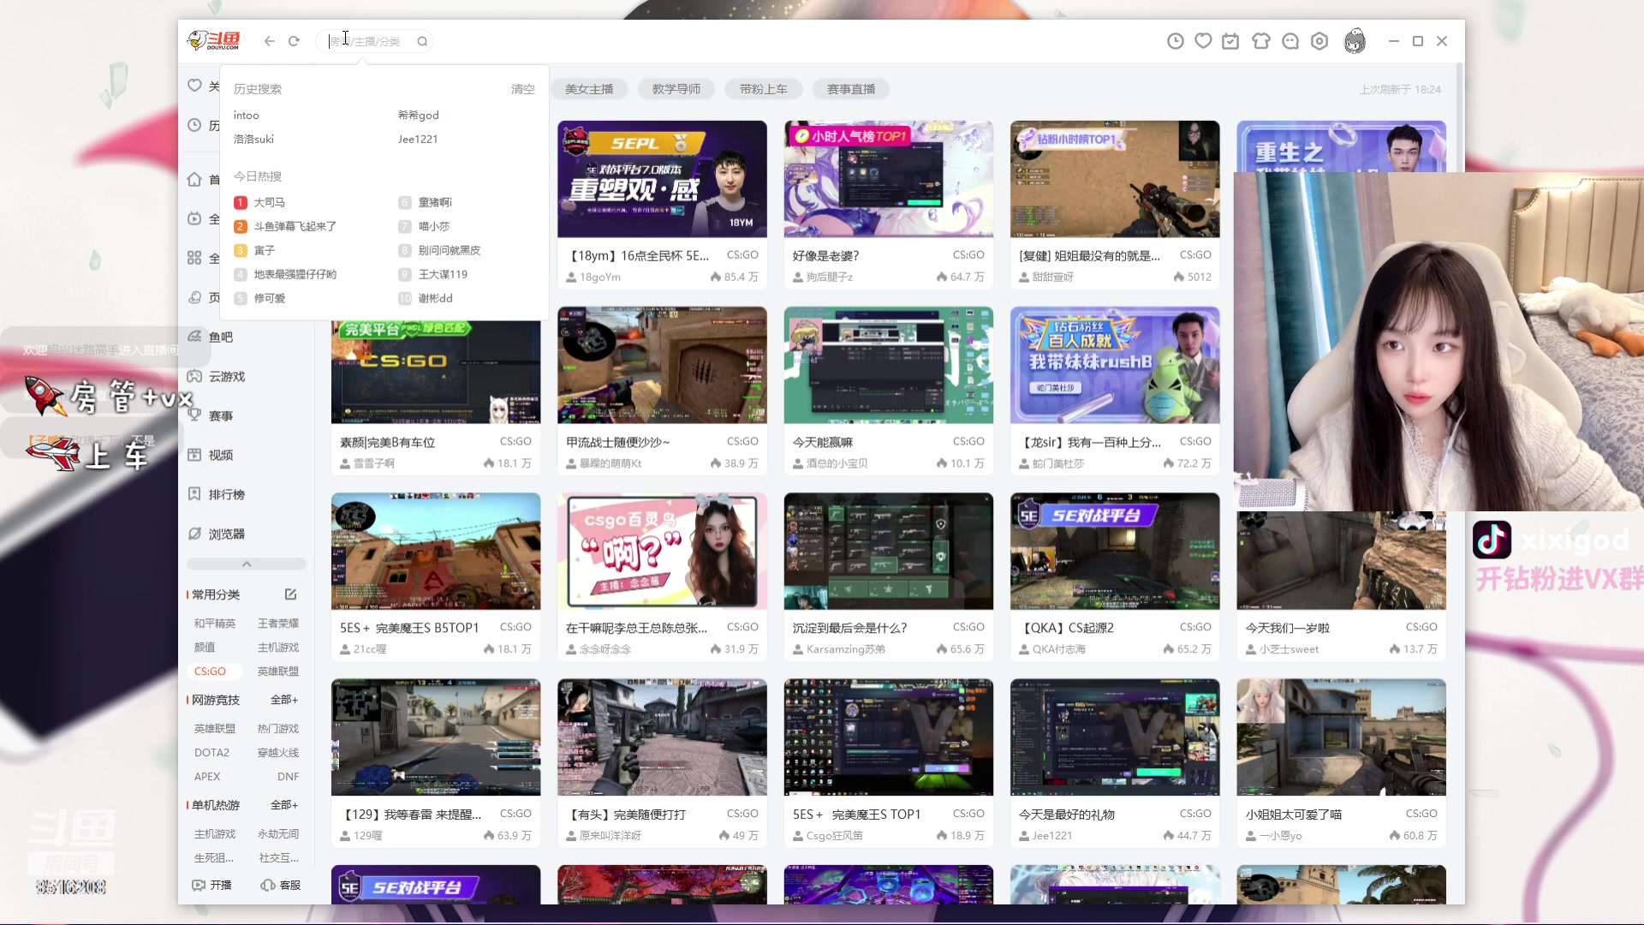Click hot search 斗鱼弹幕飞起来了
The width and height of the screenshot is (1644, 925).
pos(295,226)
